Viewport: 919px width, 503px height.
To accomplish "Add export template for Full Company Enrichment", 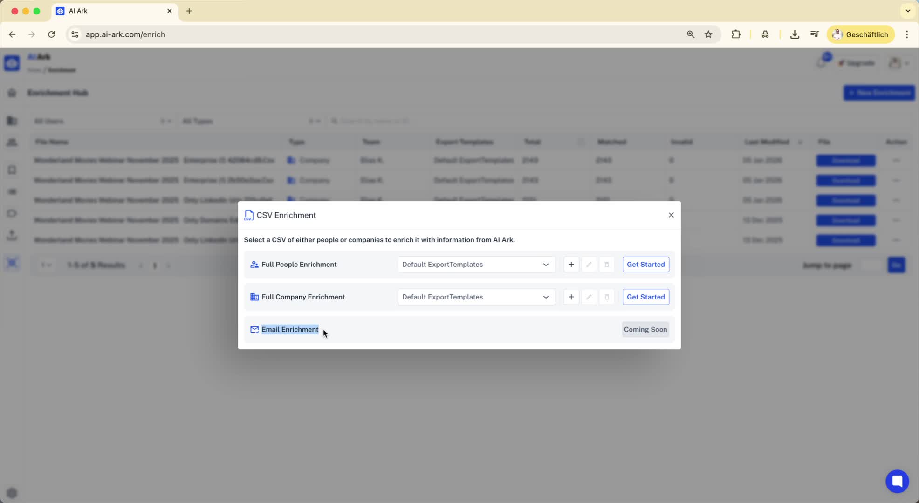I will [571, 297].
